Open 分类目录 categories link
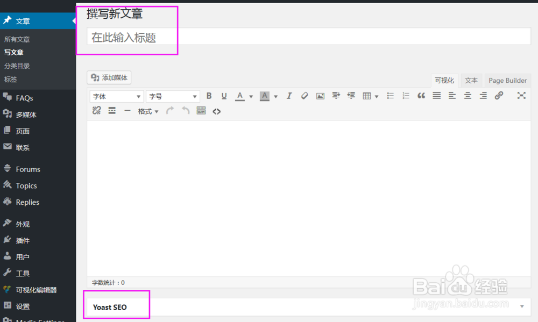 click(x=17, y=66)
